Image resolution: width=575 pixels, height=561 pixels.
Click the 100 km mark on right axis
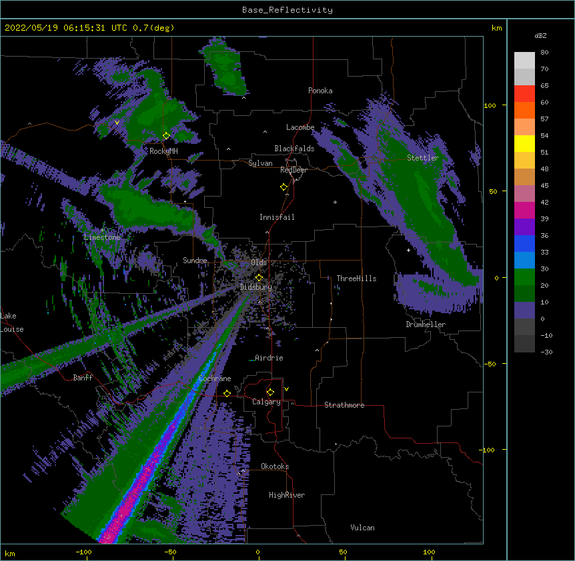pyautogui.click(x=490, y=105)
